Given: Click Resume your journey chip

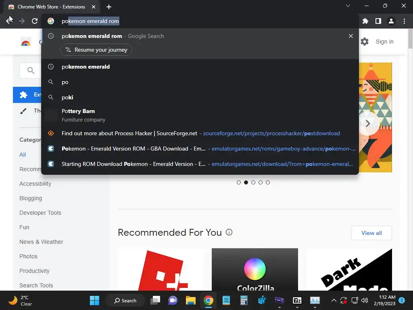Looking at the screenshot, I should pyautogui.click(x=96, y=50).
